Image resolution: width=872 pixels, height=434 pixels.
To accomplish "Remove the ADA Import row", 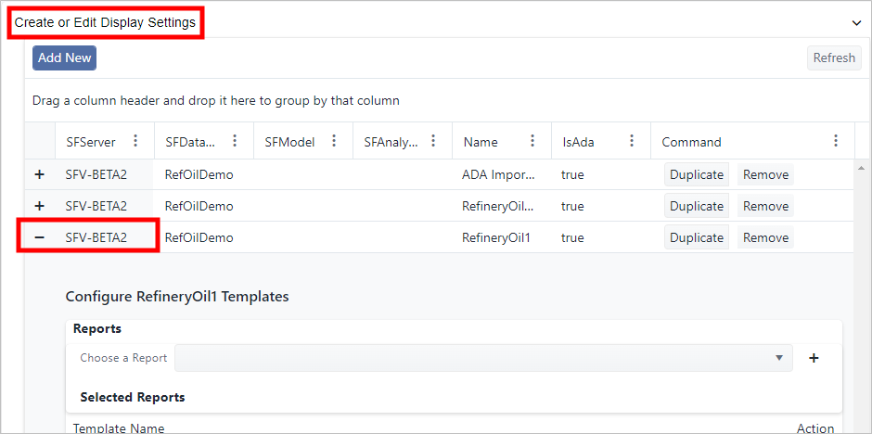I will [x=765, y=174].
